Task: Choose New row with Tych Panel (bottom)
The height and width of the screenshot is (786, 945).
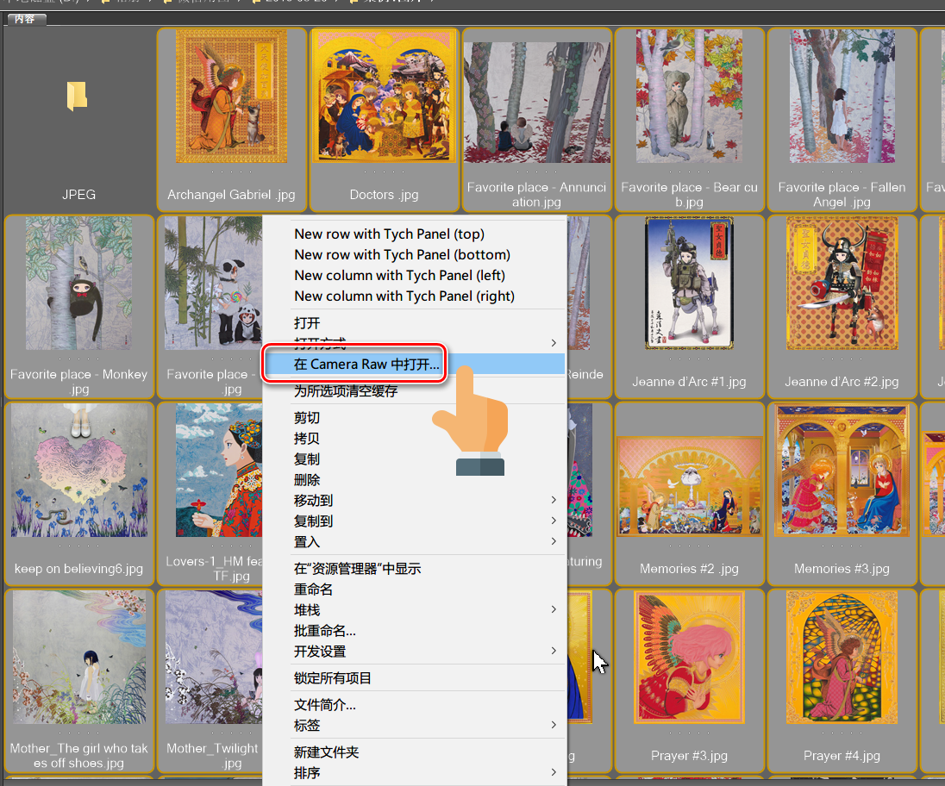Action: point(402,255)
